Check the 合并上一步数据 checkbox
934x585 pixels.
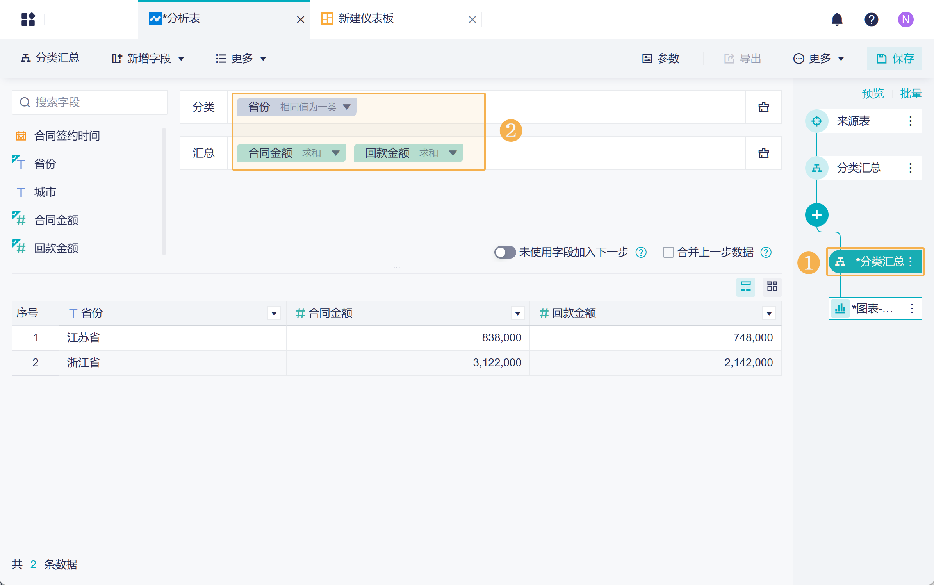(668, 252)
